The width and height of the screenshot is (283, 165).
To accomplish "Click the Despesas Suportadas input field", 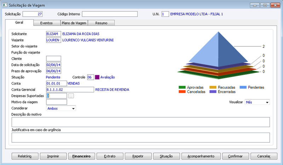I will coord(57,96).
